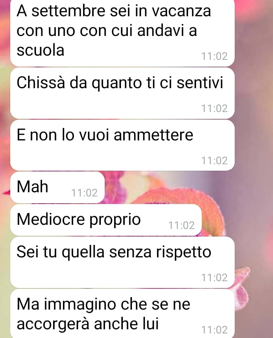Click the word 'ammettere' in the message
The image size is (273, 338).
coord(153,135)
